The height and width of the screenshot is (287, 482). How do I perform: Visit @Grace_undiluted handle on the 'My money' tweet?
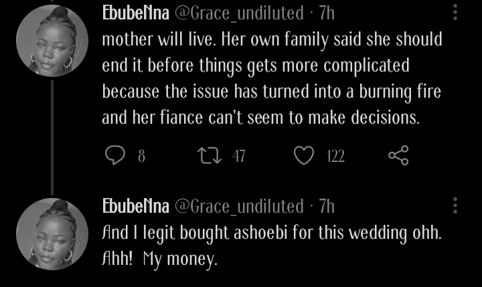(x=239, y=207)
